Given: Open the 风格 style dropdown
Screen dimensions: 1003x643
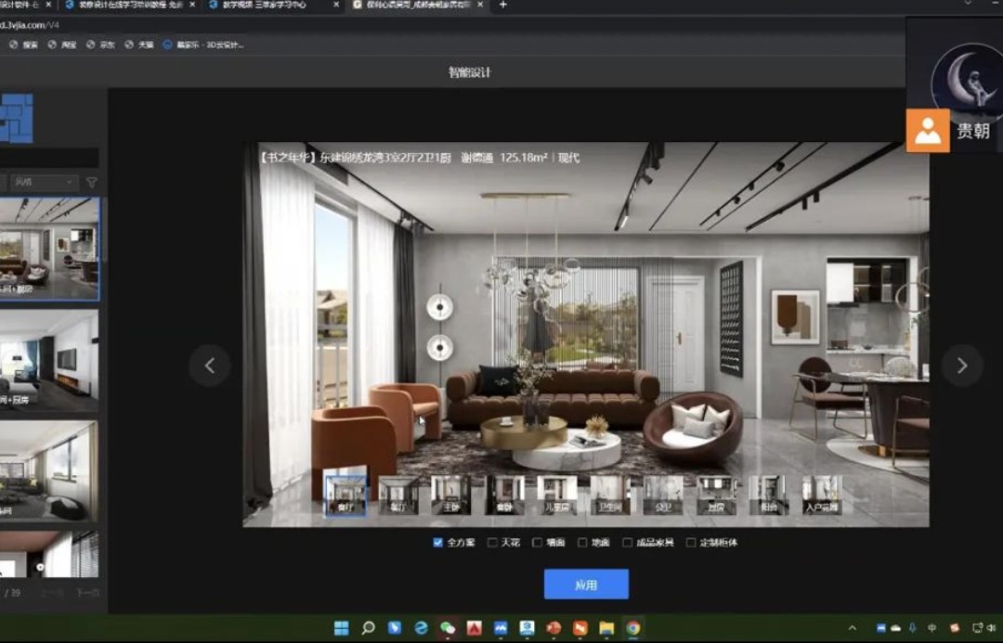Looking at the screenshot, I should click(x=43, y=183).
